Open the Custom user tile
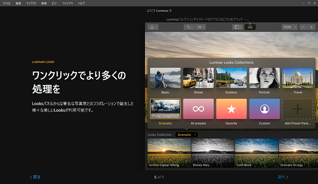The width and height of the screenshot is (318, 184). click(264, 109)
